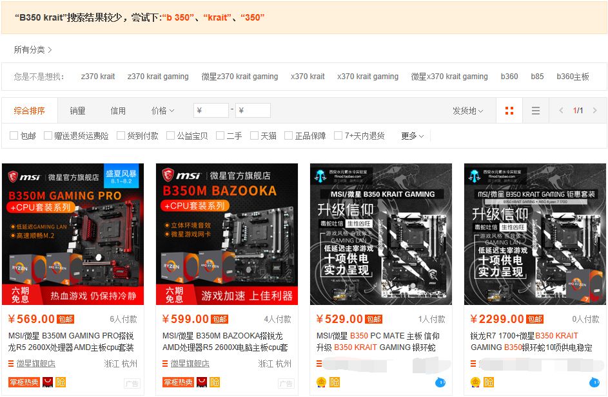Open ¥529.00 B350 KRAIT GAMING product image
The width and height of the screenshot is (608, 397).
tap(381, 234)
